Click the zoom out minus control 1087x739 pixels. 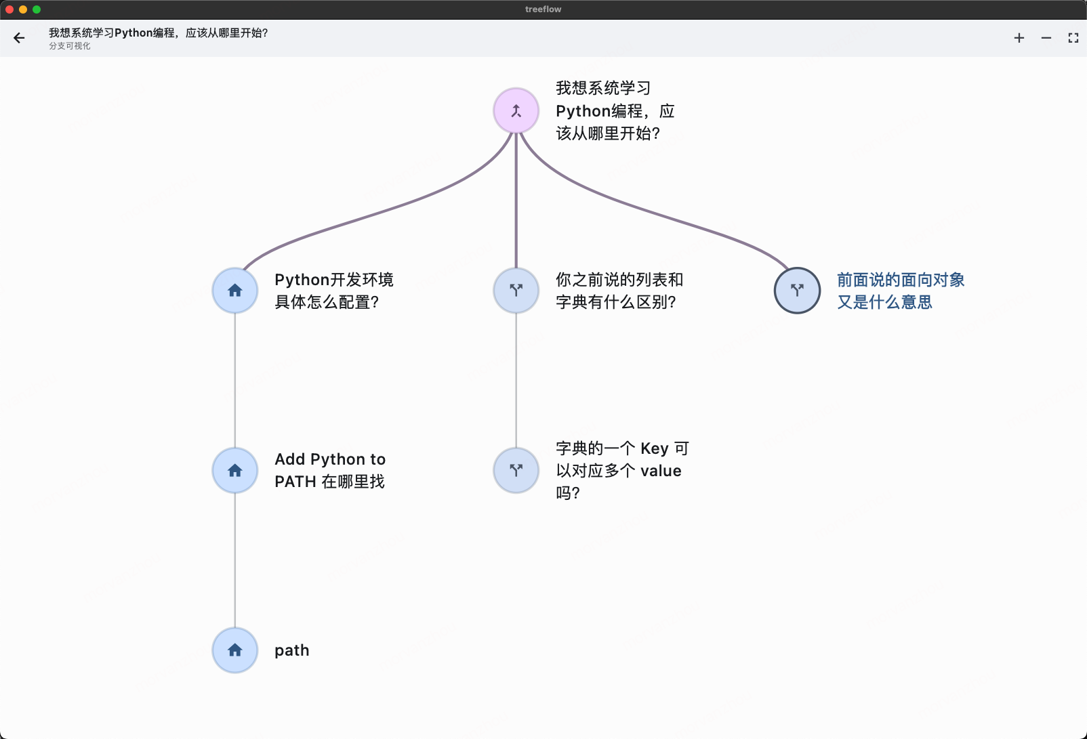1046,38
